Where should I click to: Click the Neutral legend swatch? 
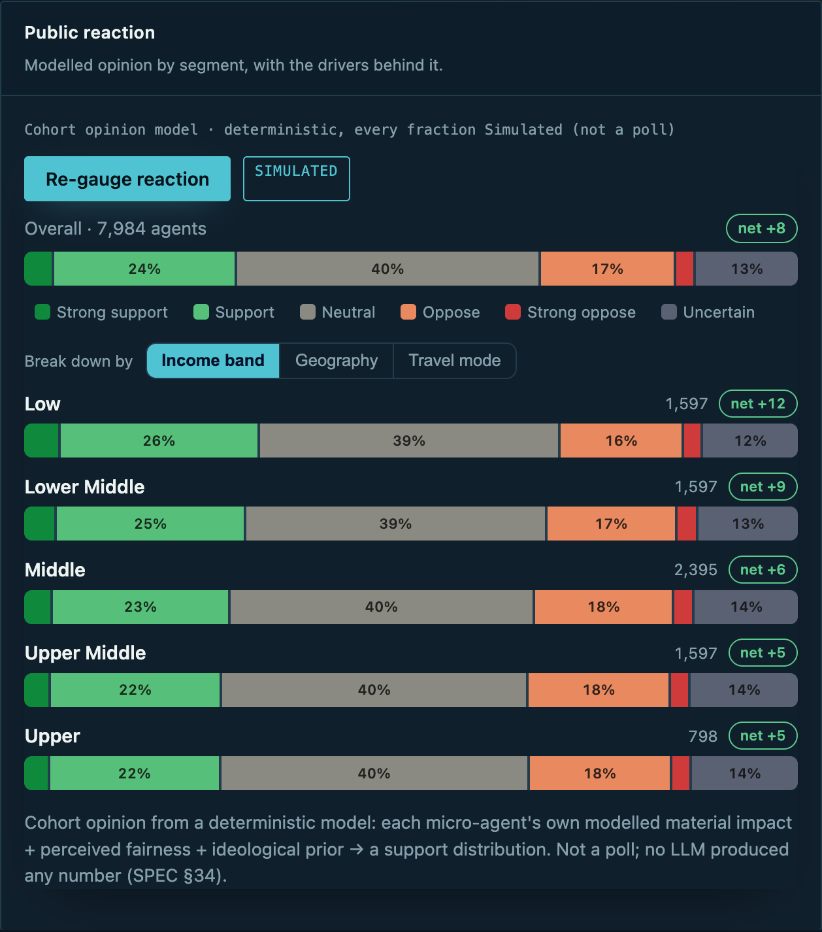308,312
